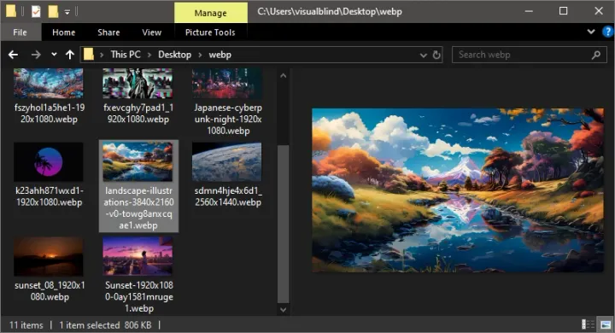Select the fszyhol1a5he1-1920x1080.webp thumbnail
The width and height of the screenshot is (615, 333).
coord(48,83)
